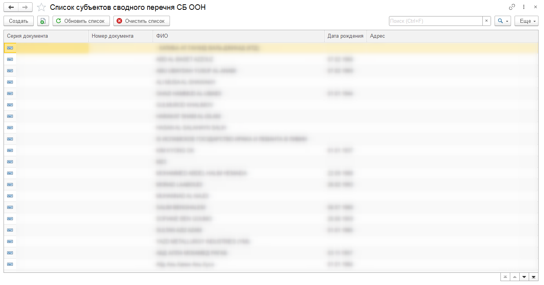Sort by the Адрес column header

[x=453, y=36]
